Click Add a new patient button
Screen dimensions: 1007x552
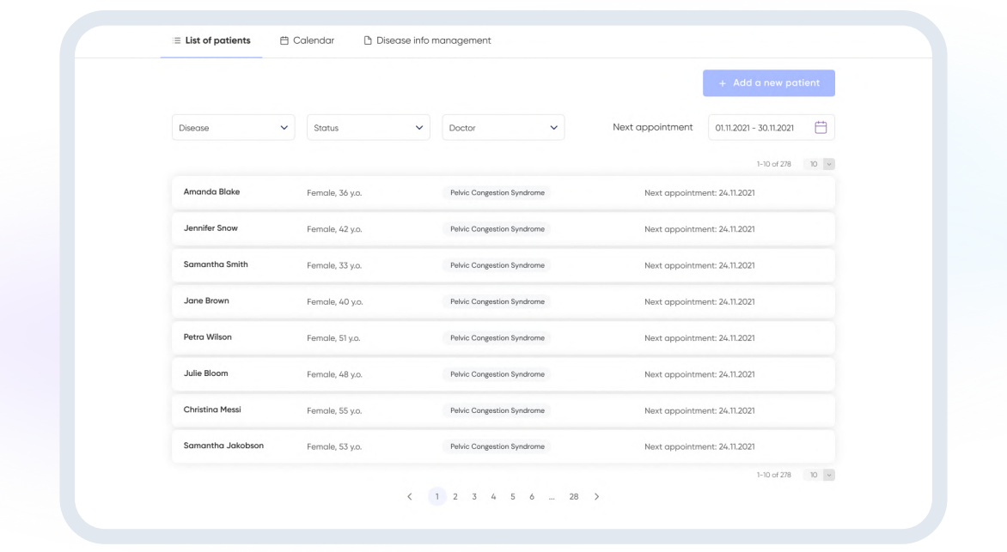click(768, 83)
